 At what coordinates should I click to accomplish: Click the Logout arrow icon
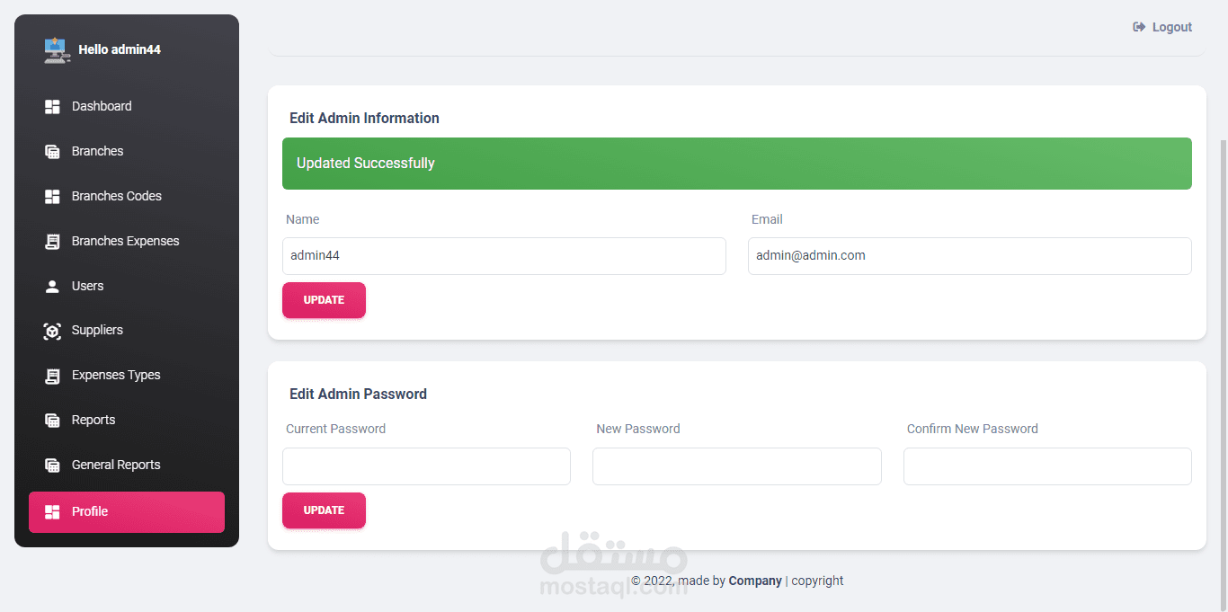pyautogui.click(x=1139, y=27)
